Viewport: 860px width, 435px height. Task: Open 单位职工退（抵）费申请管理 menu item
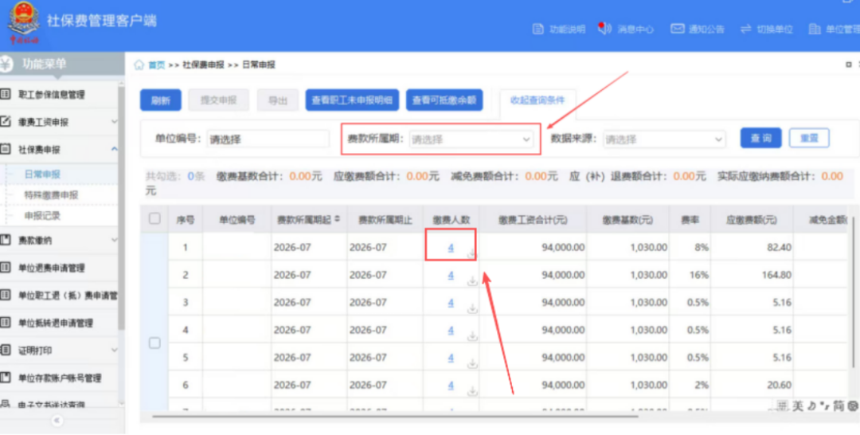pyautogui.click(x=68, y=296)
